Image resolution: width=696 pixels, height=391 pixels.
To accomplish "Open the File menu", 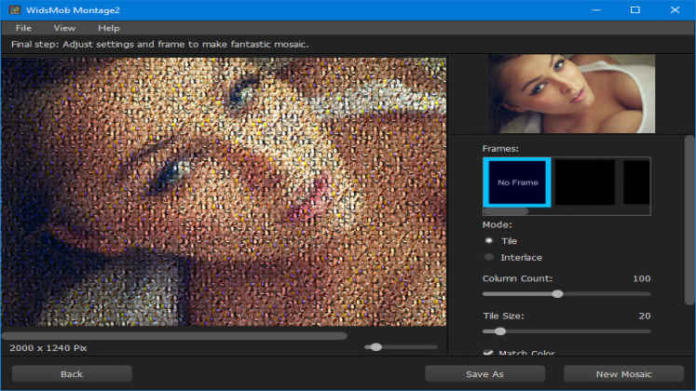I will coord(23,28).
